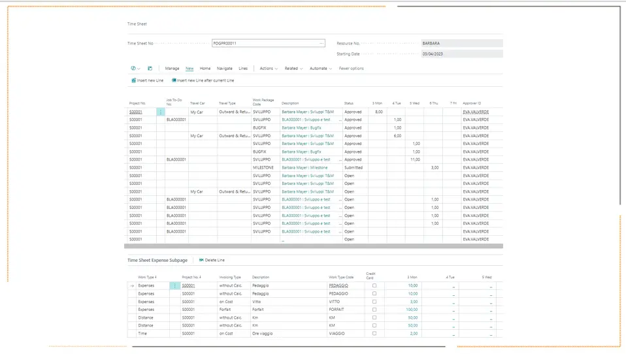This screenshot has width=626, height=354.
Task: Click Fewer options button
Action: pyautogui.click(x=351, y=68)
